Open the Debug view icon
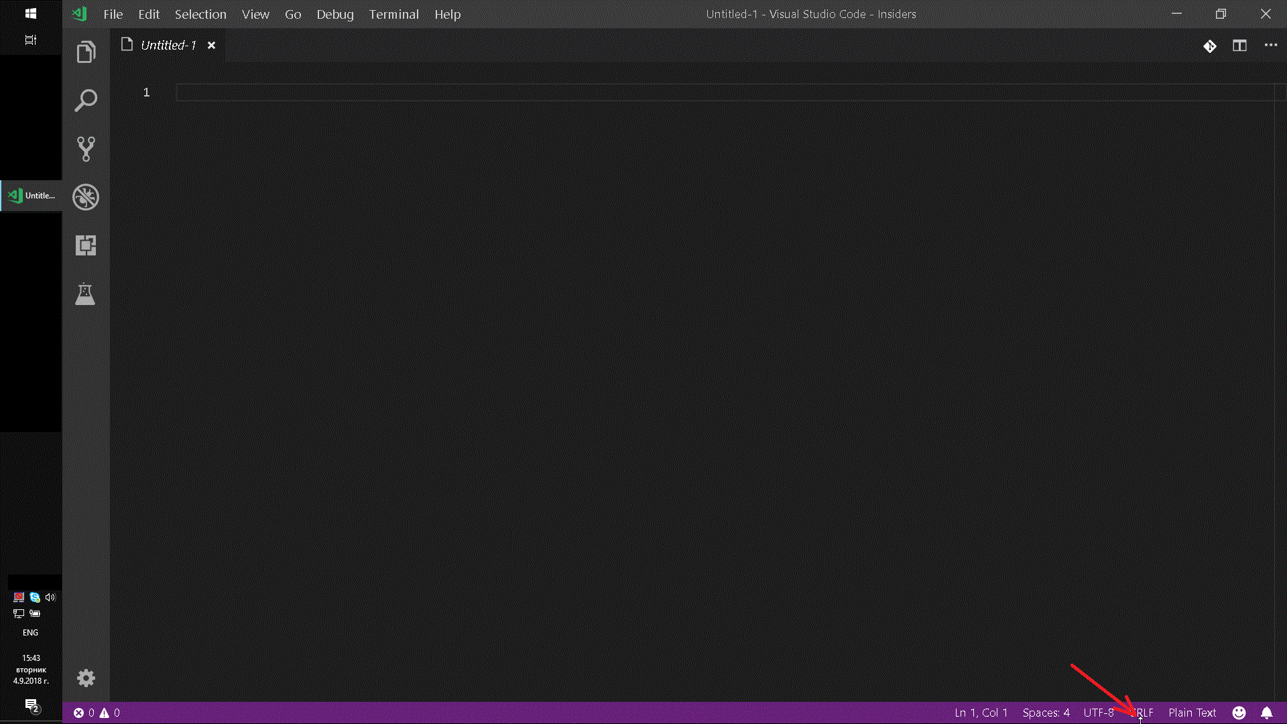The height and width of the screenshot is (724, 1287). tap(85, 196)
